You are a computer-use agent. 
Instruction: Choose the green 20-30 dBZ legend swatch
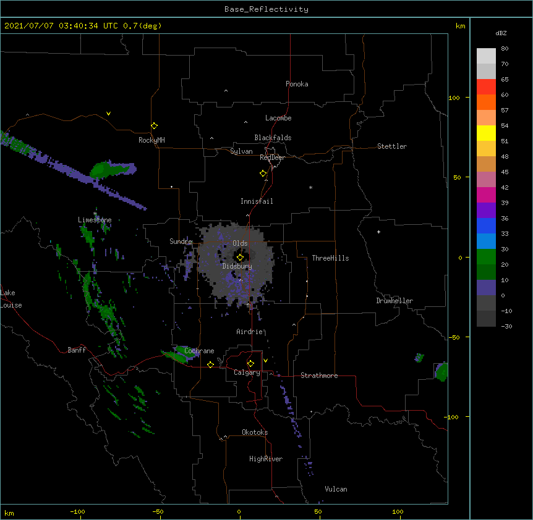click(x=486, y=257)
